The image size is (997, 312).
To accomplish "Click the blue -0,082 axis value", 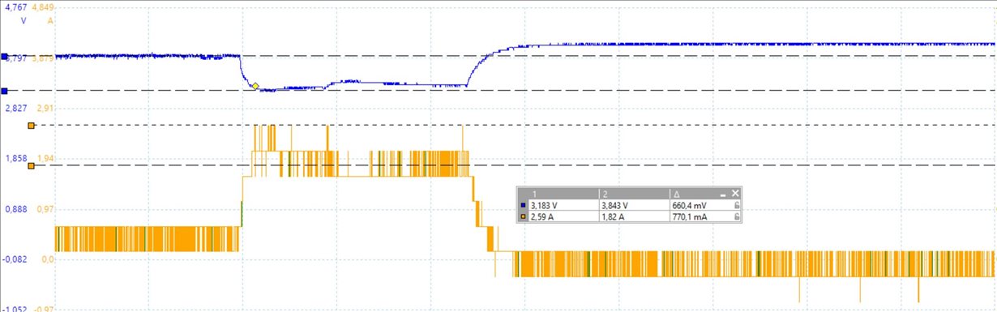I will tap(15, 259).
